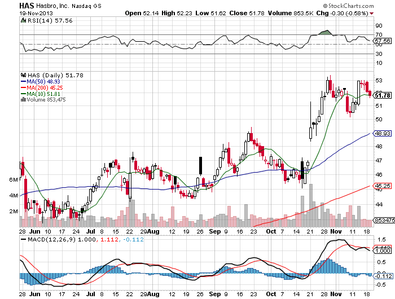Click the Volume 853,475 legend text
This screenshot has width=395, height=299.
46,100
